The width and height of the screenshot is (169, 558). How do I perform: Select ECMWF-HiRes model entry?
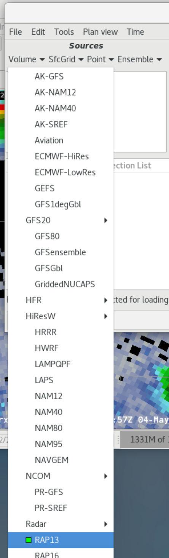point(61,156)
